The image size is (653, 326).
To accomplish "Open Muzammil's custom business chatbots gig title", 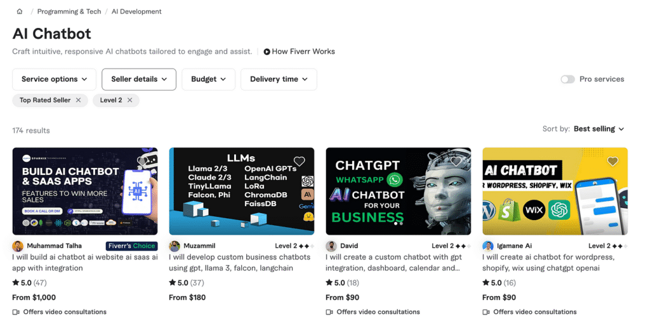I will (240, 263).
